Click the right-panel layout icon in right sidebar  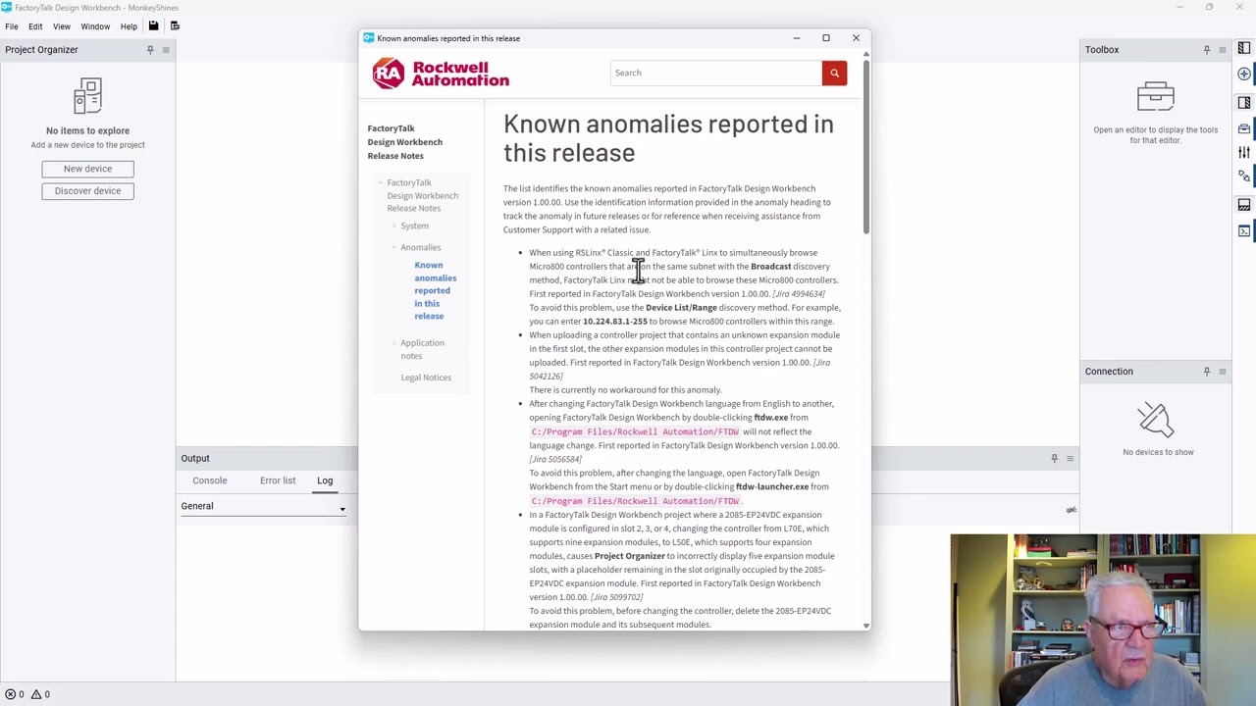coord(1244,103)
